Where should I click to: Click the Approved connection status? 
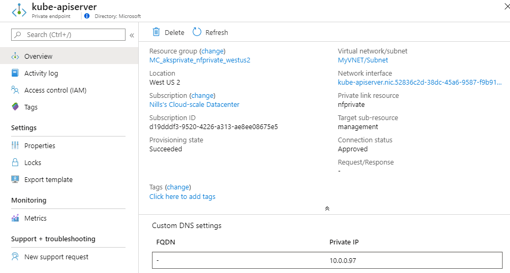pyautogui.click(x=353, y=149)
